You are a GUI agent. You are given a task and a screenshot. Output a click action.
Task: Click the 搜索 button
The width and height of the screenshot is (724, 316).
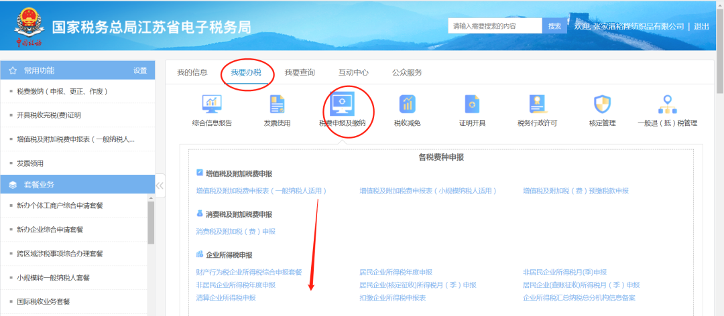click(x=555, y=26)
